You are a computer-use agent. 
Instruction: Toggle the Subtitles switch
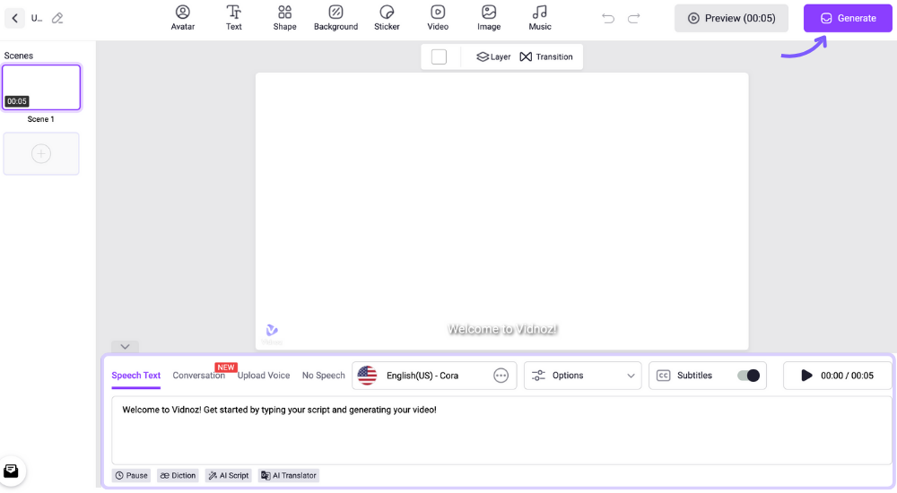coord(748,376)
